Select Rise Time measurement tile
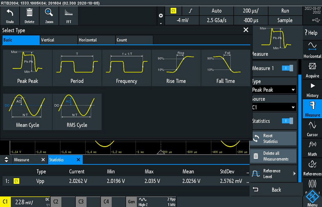The image size is (322, 207). click(x=176, y=67)
